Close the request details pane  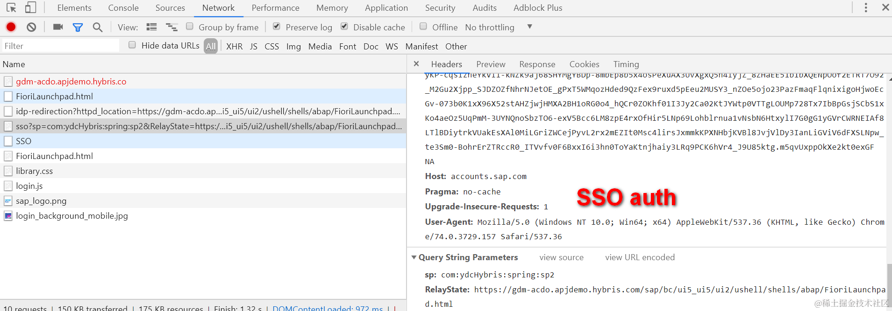point(416,64)
